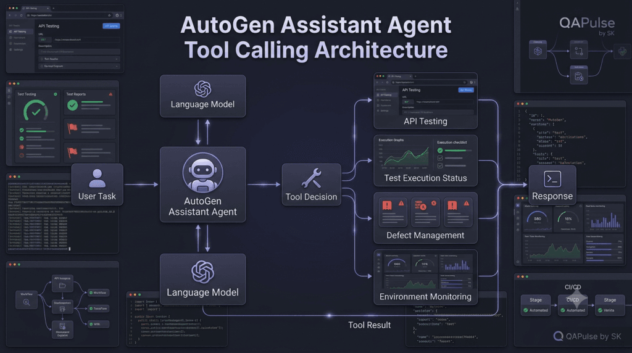
Task: Check the second box in Execution checklist
Action: tap(440, 158)
